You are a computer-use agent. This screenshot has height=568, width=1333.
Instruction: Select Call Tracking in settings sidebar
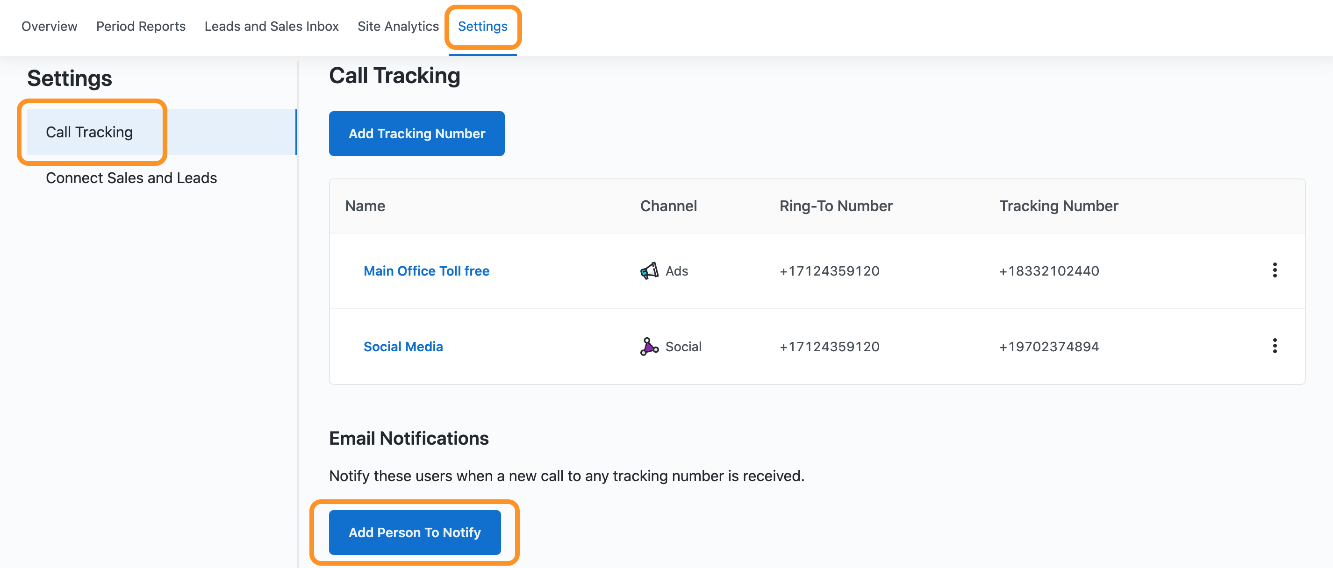[90, 132]
